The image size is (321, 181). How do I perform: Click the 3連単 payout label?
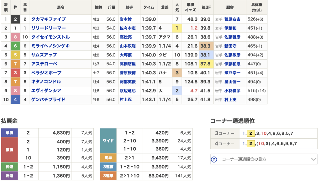[x=108, y=176]
